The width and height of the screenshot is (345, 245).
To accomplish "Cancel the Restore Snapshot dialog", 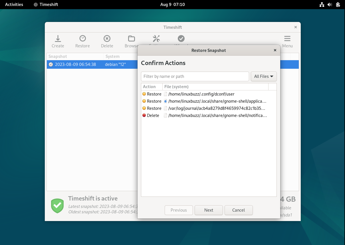I will tap(239, 210).
